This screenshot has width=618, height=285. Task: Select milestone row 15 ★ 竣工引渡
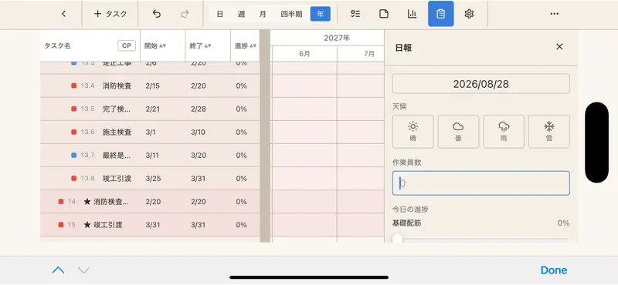tap(150, 225)
